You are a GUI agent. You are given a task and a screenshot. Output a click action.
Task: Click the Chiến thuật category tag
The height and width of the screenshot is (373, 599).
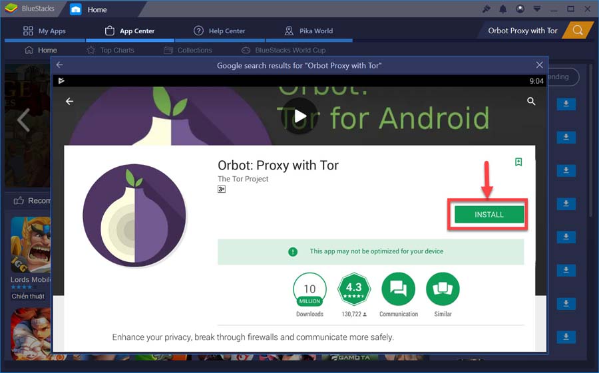click(28, 297)
